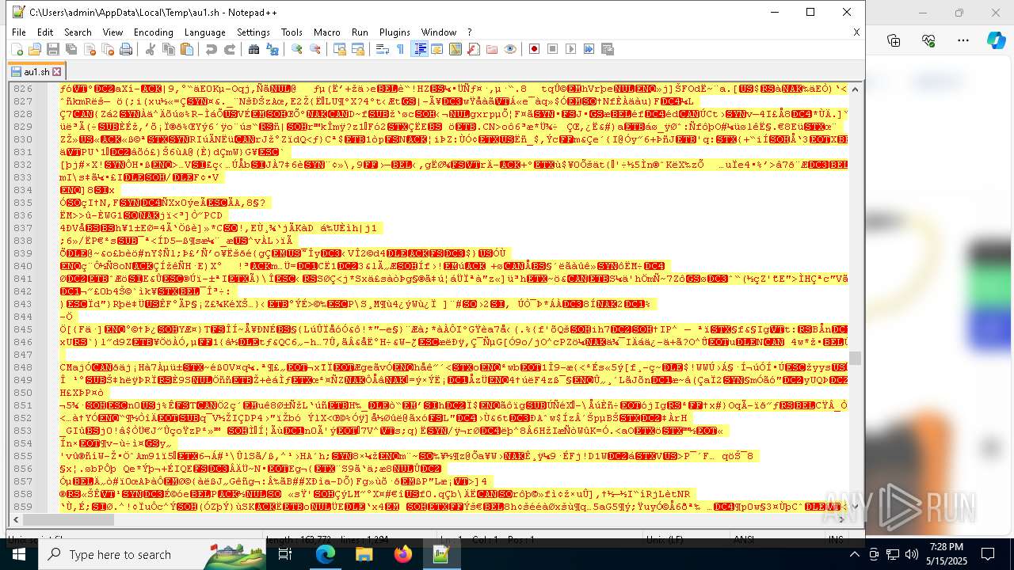The image size is (1014, 570).
Task: Open the Run menu
Action: (360, 32)
